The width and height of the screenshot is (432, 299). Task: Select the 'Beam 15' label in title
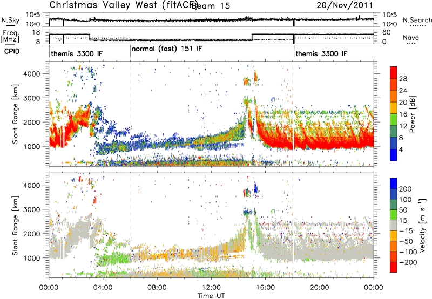[x=211, y=6]
